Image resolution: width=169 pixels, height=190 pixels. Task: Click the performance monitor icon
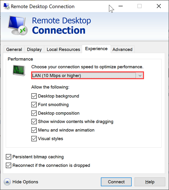(x=19, y=70)
